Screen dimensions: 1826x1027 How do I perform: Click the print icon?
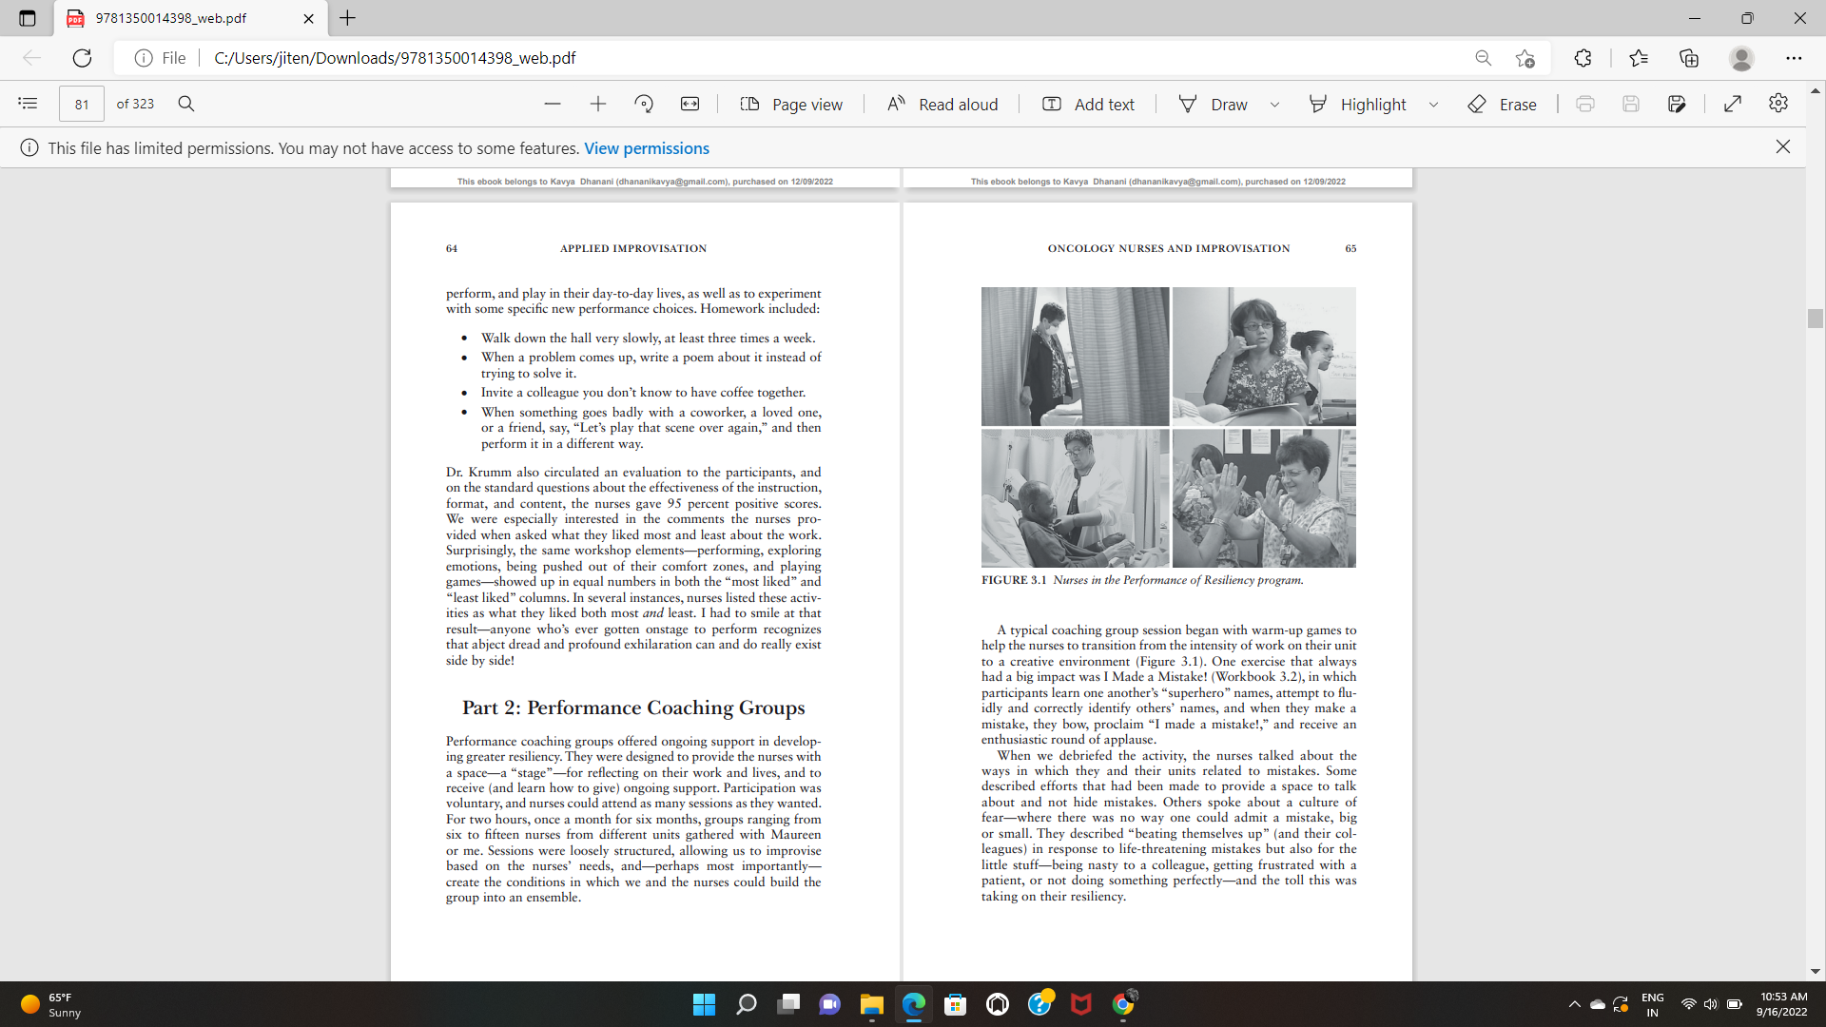click(1585, 104)
